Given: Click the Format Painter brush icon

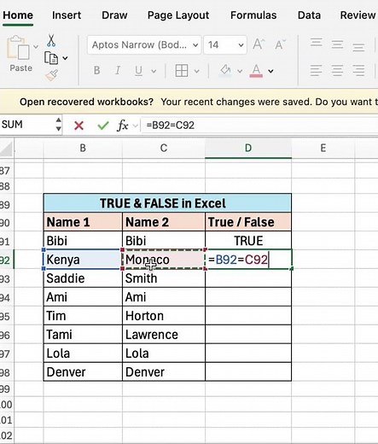Looking at the screenshot, I should [x=52, y=75].
